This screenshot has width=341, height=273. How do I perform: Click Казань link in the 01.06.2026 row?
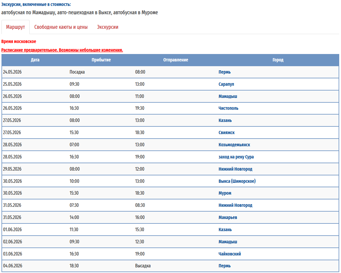(x=225, y=230)
